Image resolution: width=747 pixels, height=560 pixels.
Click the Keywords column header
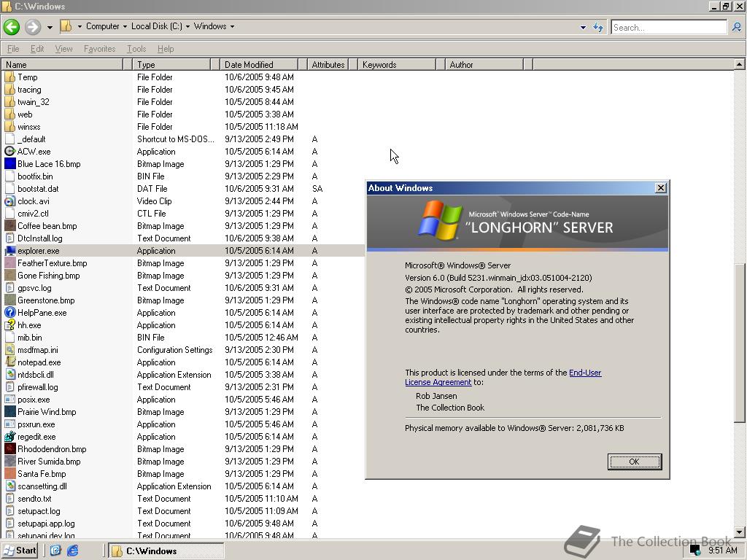tap(397, 64)
